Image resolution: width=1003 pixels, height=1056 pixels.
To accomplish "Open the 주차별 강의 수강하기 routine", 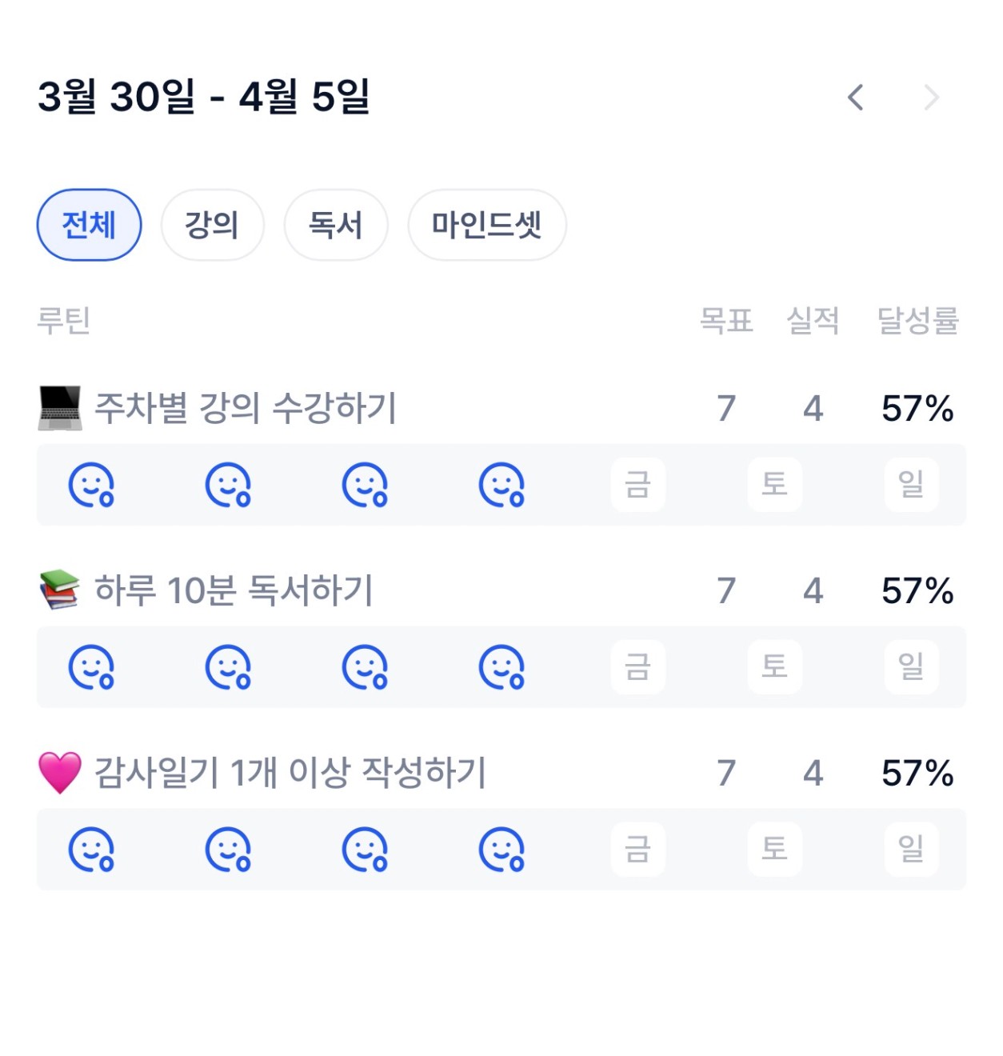I will click(246, 408).
